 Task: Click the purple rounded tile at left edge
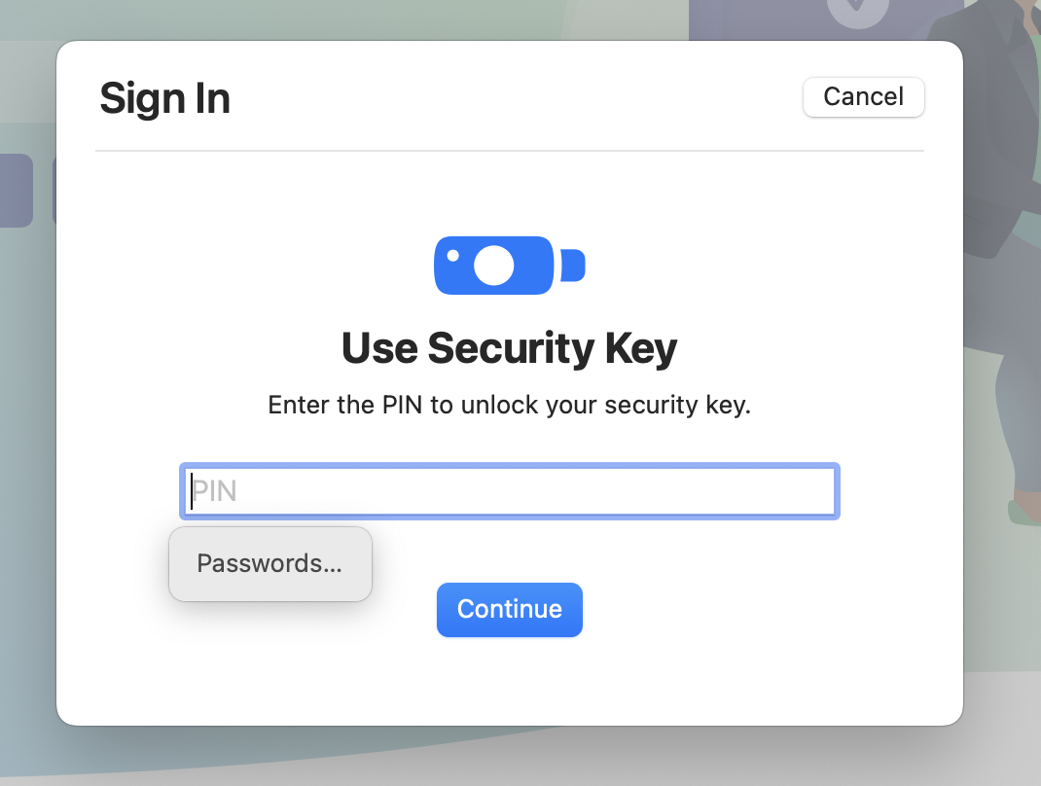[16, 191]
